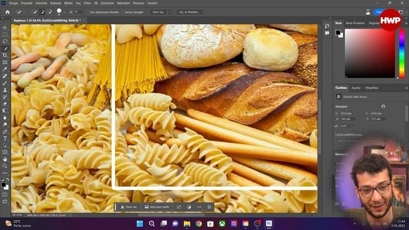Open the 'Pencere' menu

[x=139, y=3]
